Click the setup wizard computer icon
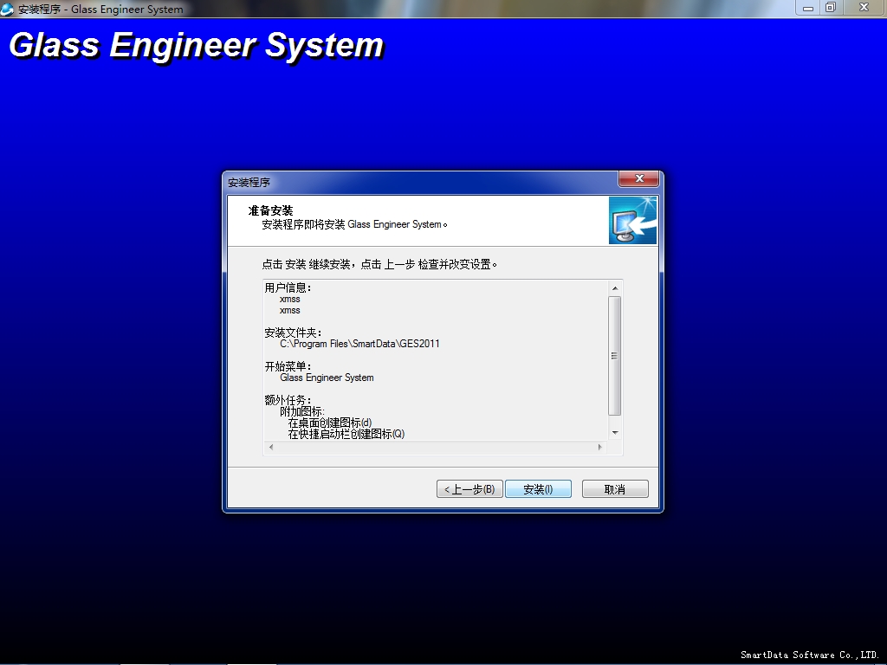This screenshot has width=887, height=665. (632, 221)
